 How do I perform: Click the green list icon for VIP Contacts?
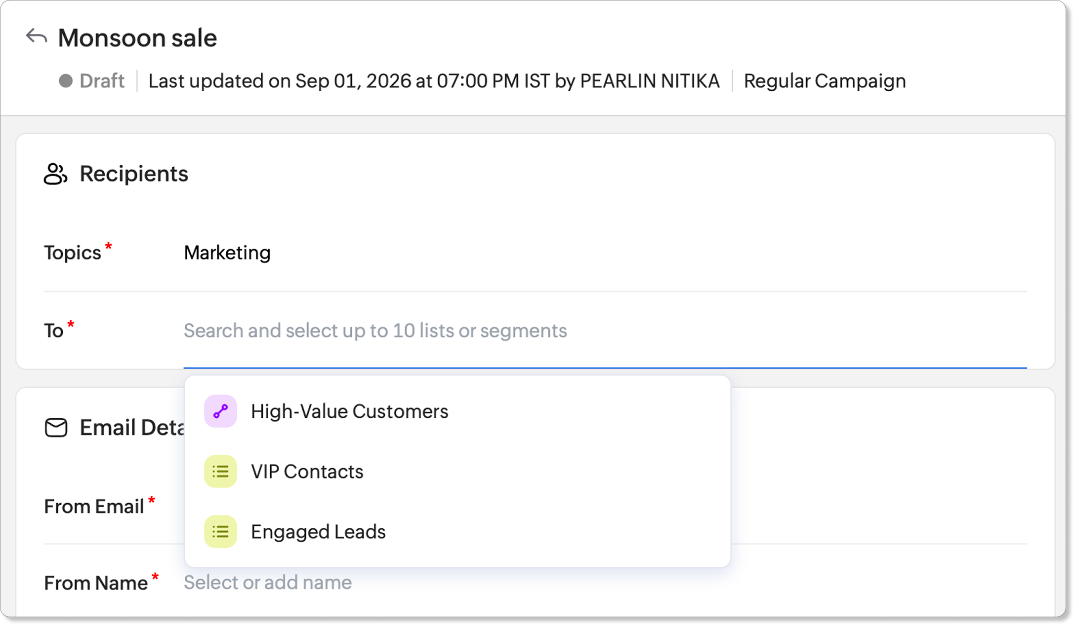220,472
